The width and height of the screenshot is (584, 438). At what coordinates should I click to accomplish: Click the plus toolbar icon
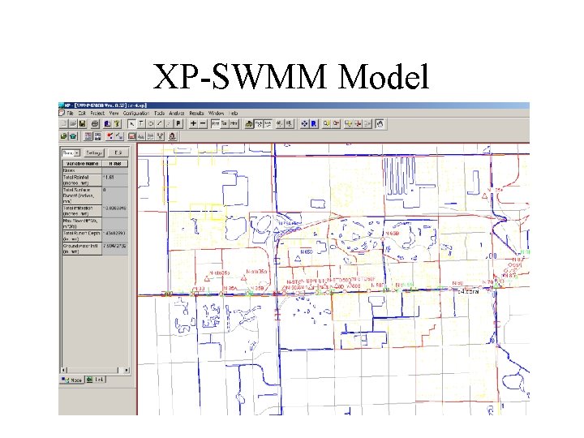pos(193,123)
